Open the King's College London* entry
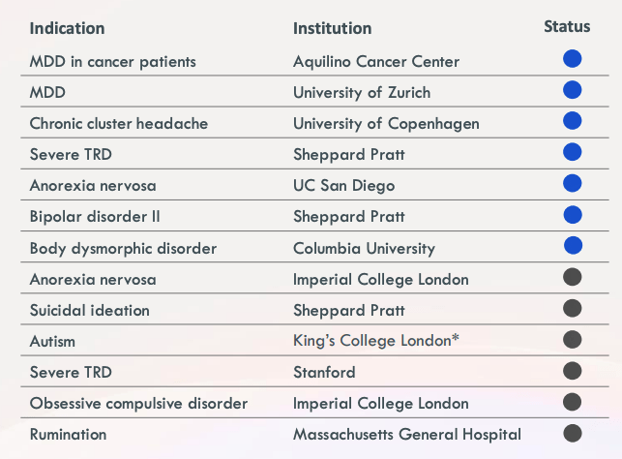 pyautogui.click(x=376, y=341)
